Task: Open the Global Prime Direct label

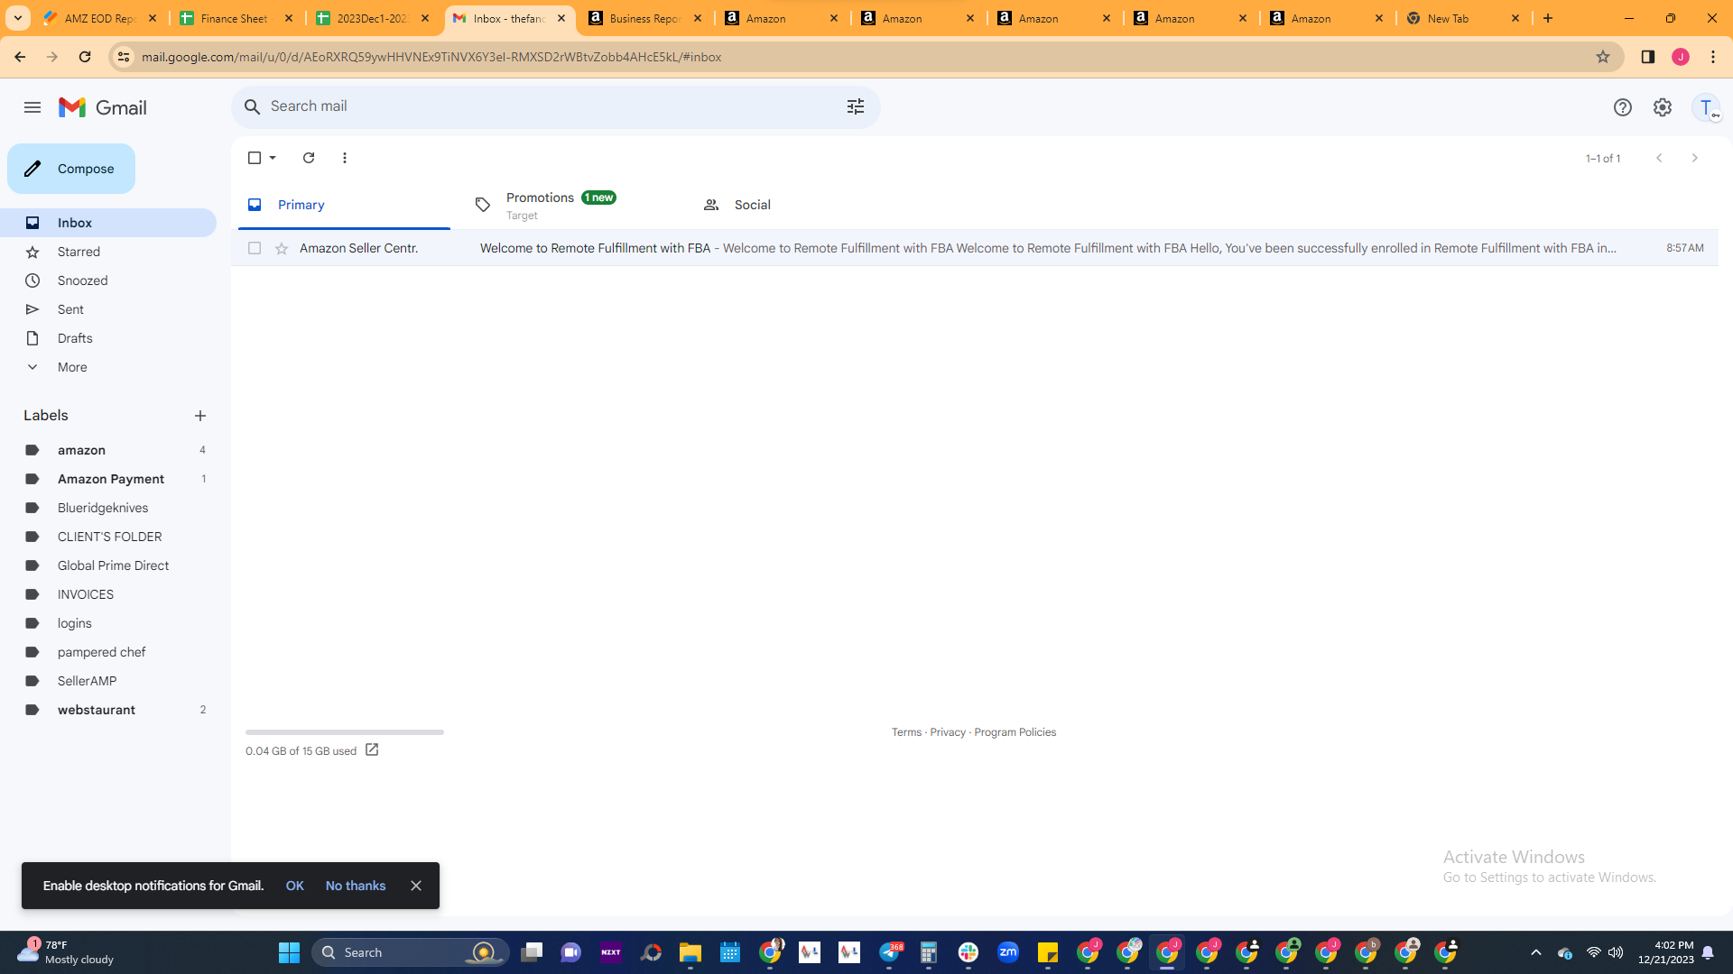Action: (108, 565)
